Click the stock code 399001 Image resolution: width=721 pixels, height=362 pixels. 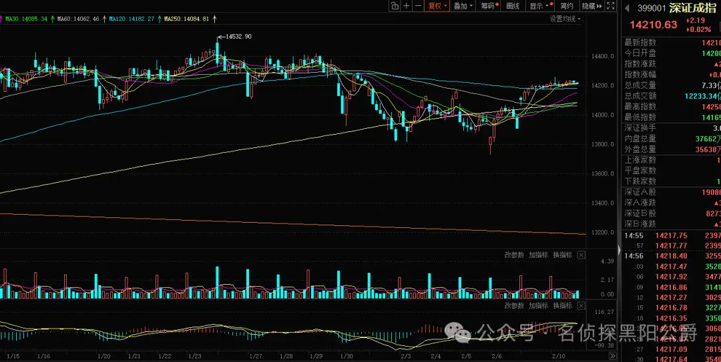(652, 8)
